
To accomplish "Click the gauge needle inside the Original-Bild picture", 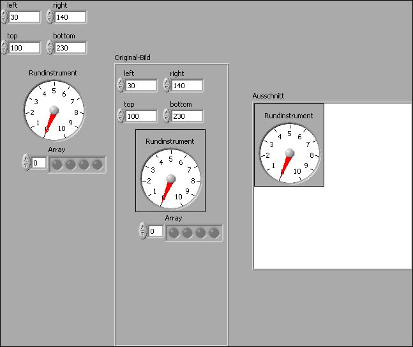I will (167, 193).
